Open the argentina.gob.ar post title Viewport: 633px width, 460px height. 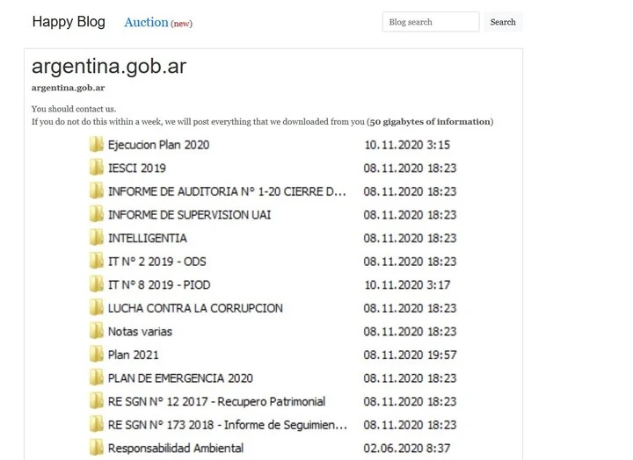[x=109, y=67]
